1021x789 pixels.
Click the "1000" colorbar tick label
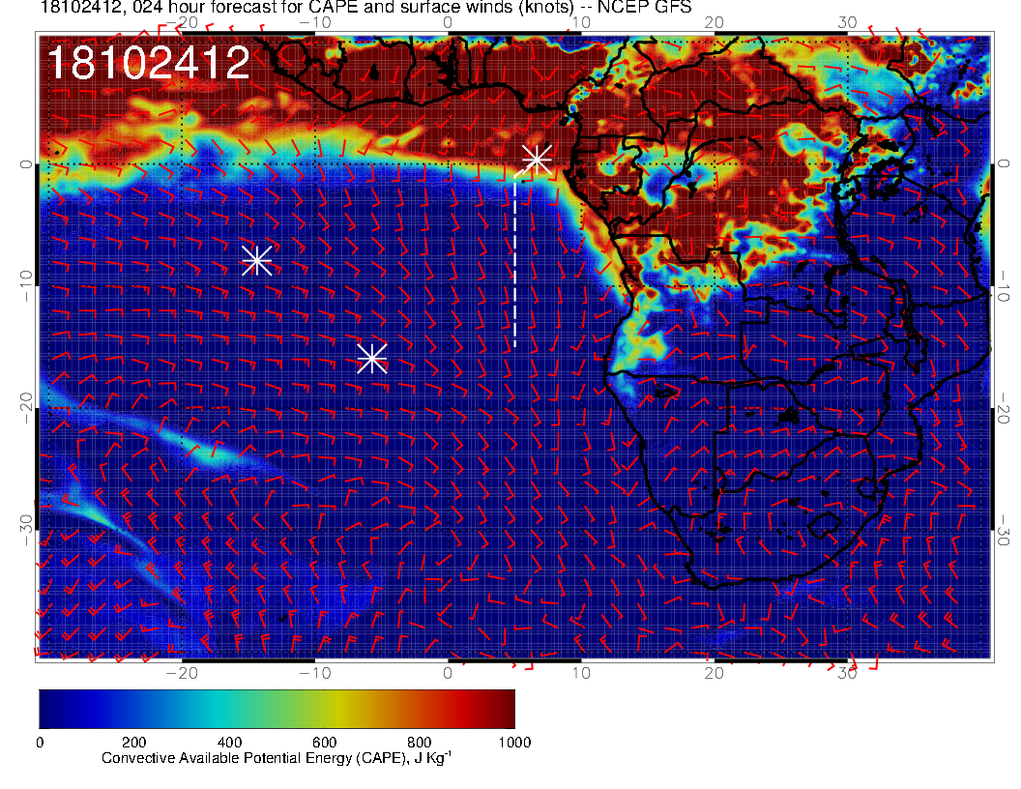513,742
